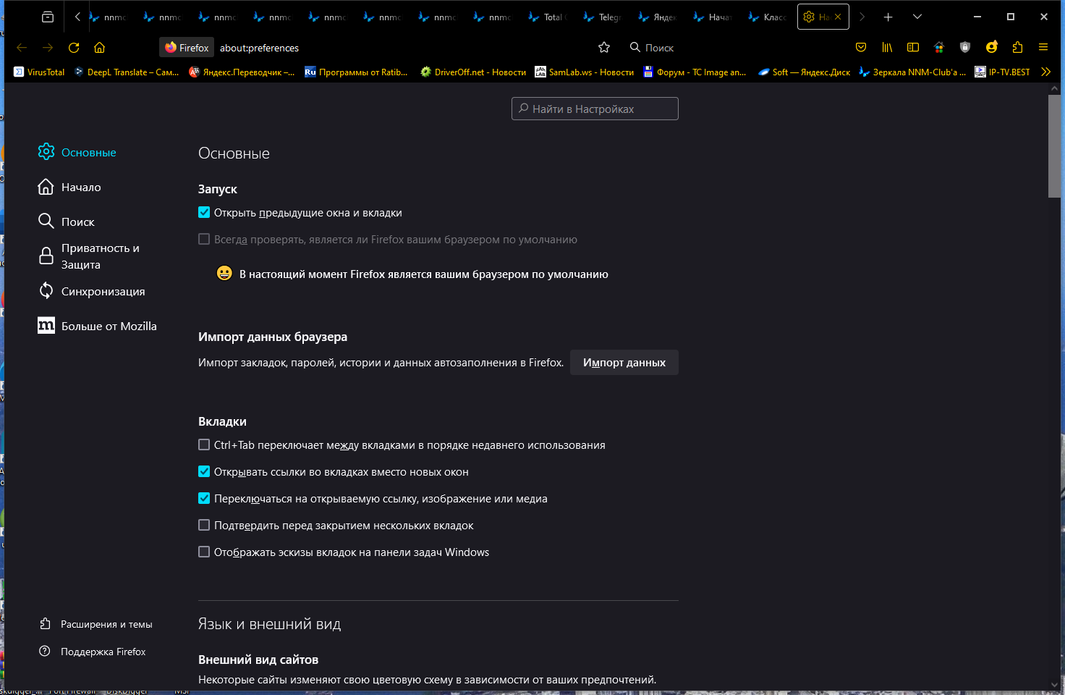Open Firefox View icon in tab bar
The width and height of the screenshot is (1065, 695).
pos(48,17)
